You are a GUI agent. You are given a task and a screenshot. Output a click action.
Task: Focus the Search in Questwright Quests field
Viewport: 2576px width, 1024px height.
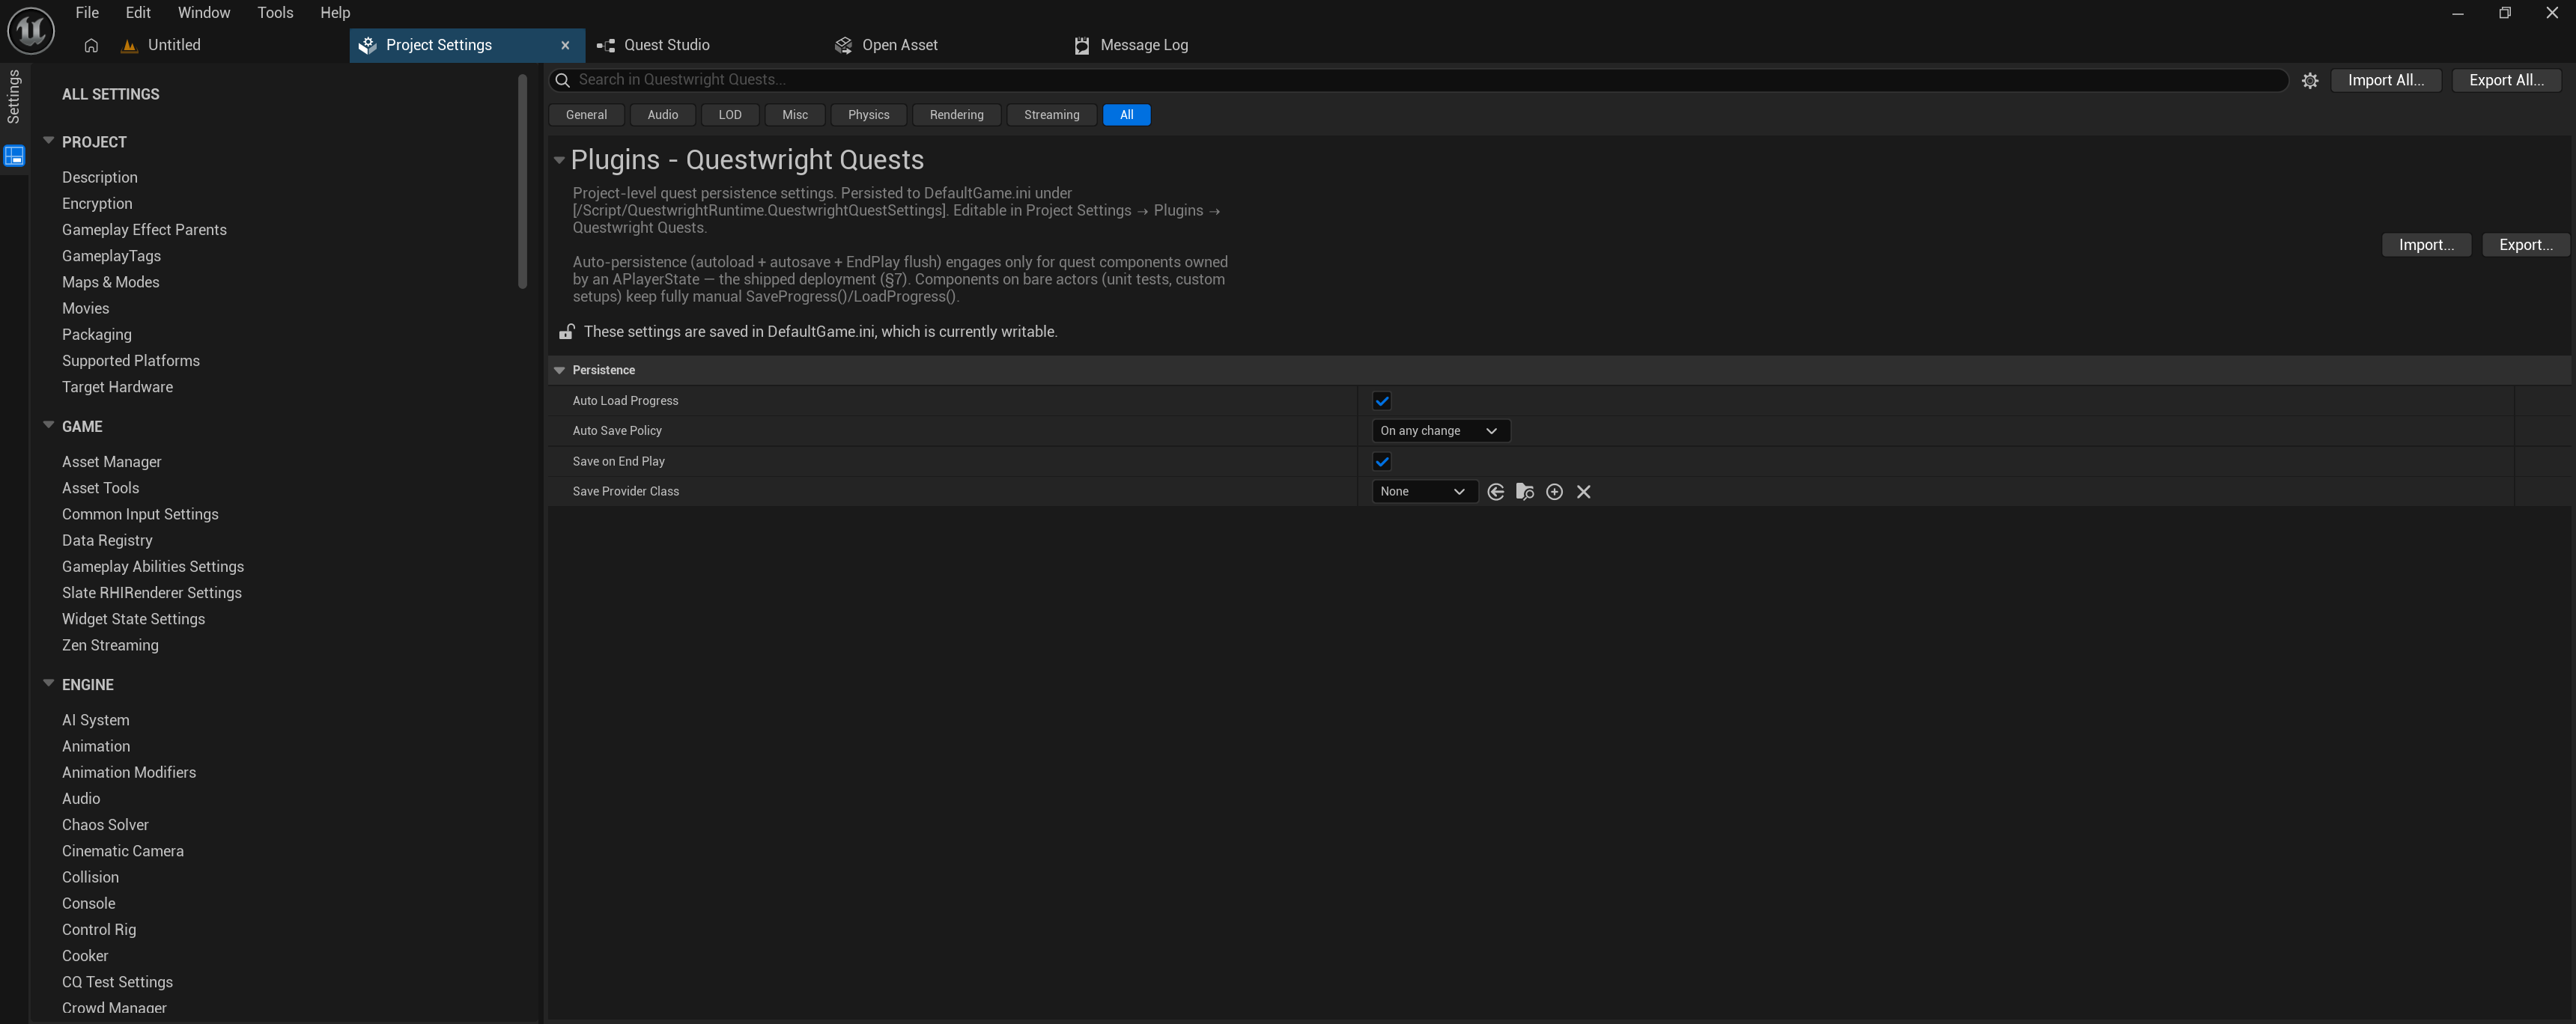pos(1418,80)
